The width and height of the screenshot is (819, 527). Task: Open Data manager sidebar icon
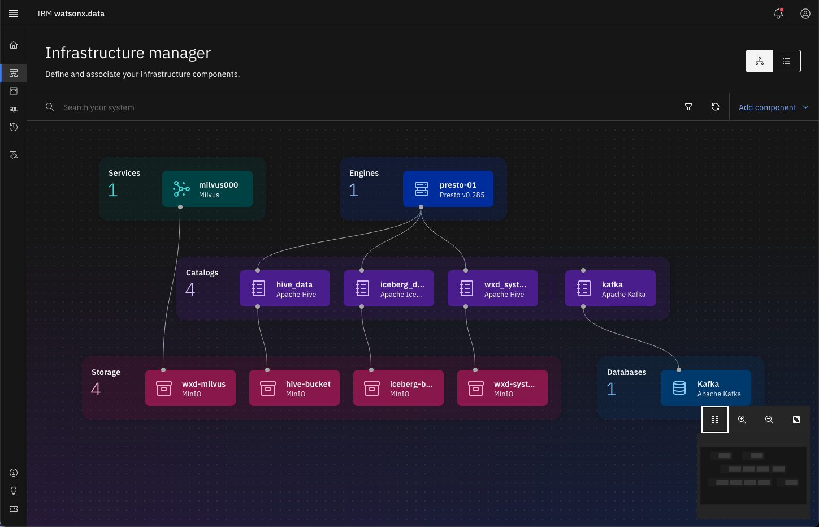pos(14,91)
